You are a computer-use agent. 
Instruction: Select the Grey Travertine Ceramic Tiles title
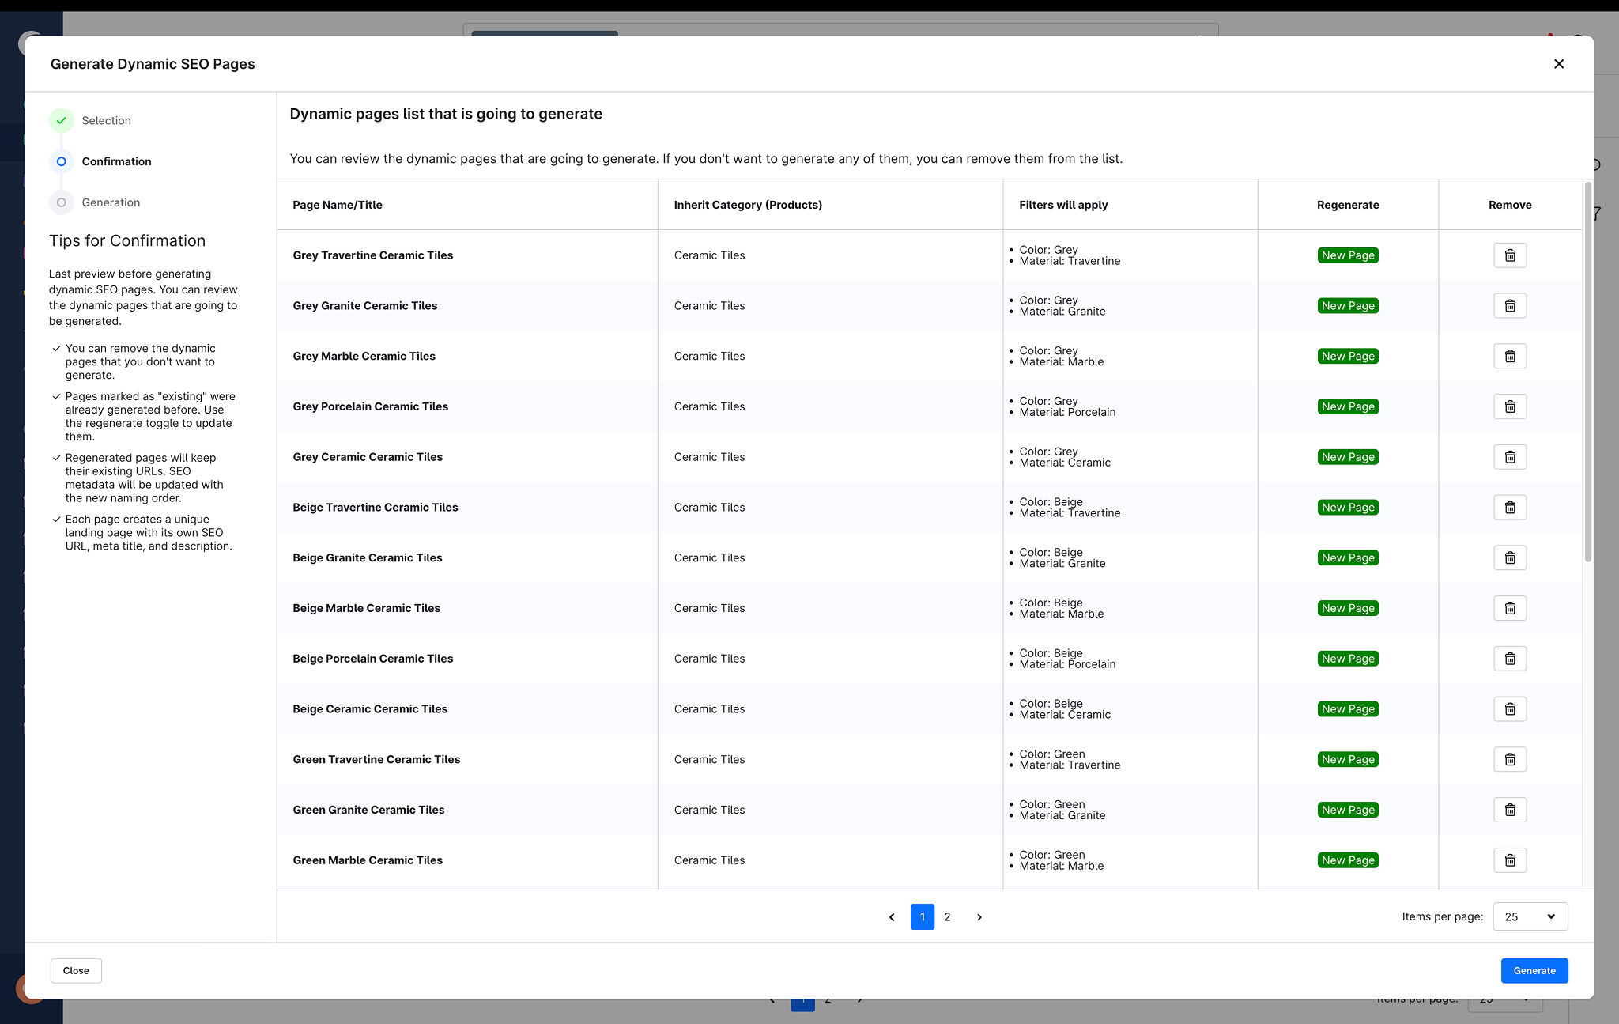[373, 255]
